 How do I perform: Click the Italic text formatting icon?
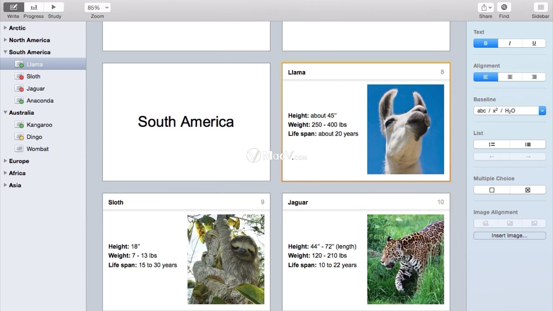(510, 43)
